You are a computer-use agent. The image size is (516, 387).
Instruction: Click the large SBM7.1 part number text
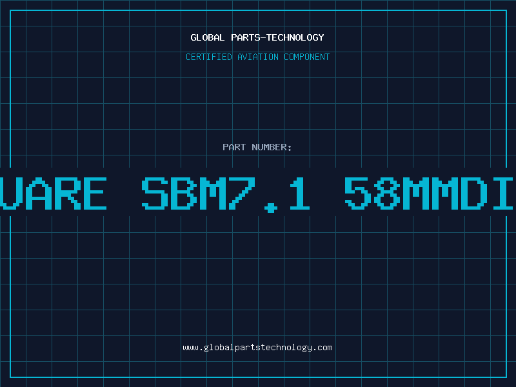(226, 194)
